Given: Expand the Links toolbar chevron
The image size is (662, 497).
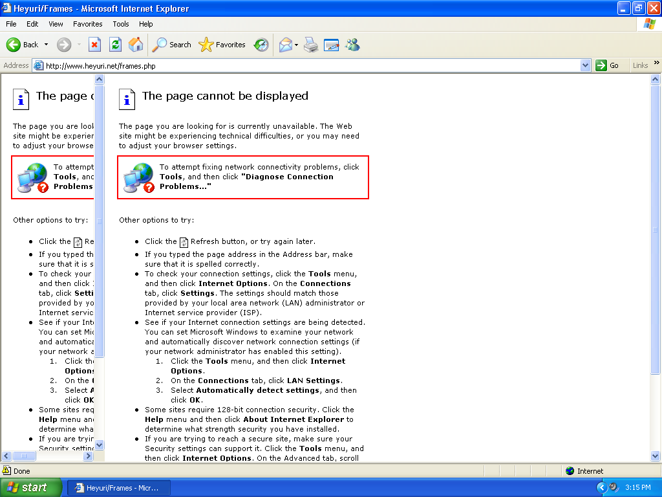Looking at the screenshot, I should pyautogui.click(x=657, y=63).
